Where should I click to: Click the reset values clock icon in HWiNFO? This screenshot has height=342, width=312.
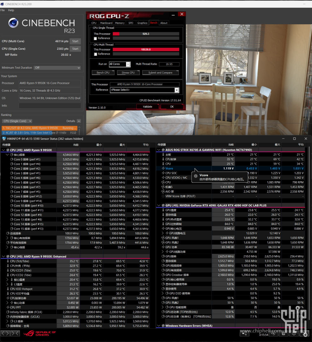(x=273, y=333)
